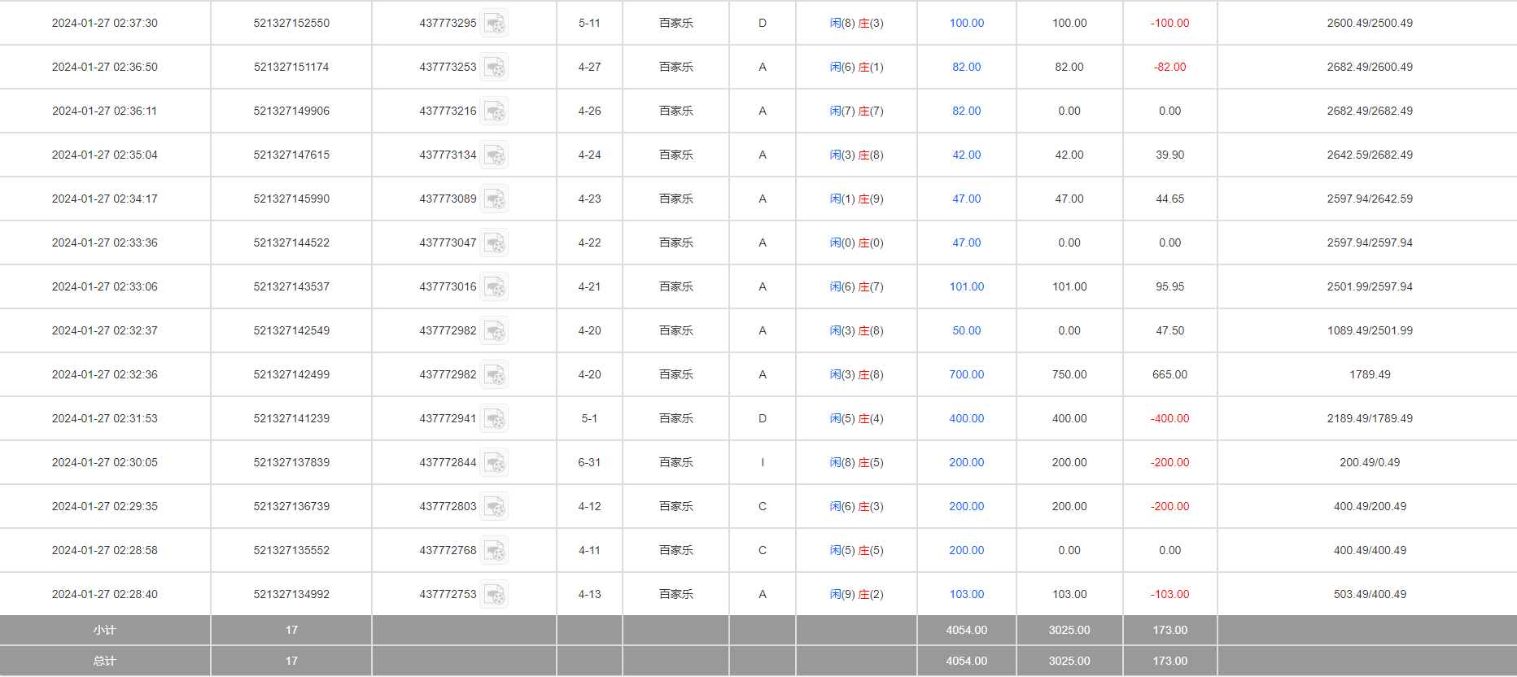Screen dimensions: 1517x677
Task: Select timestamp 2024-01-27 02:28:40
Action: 105,594
